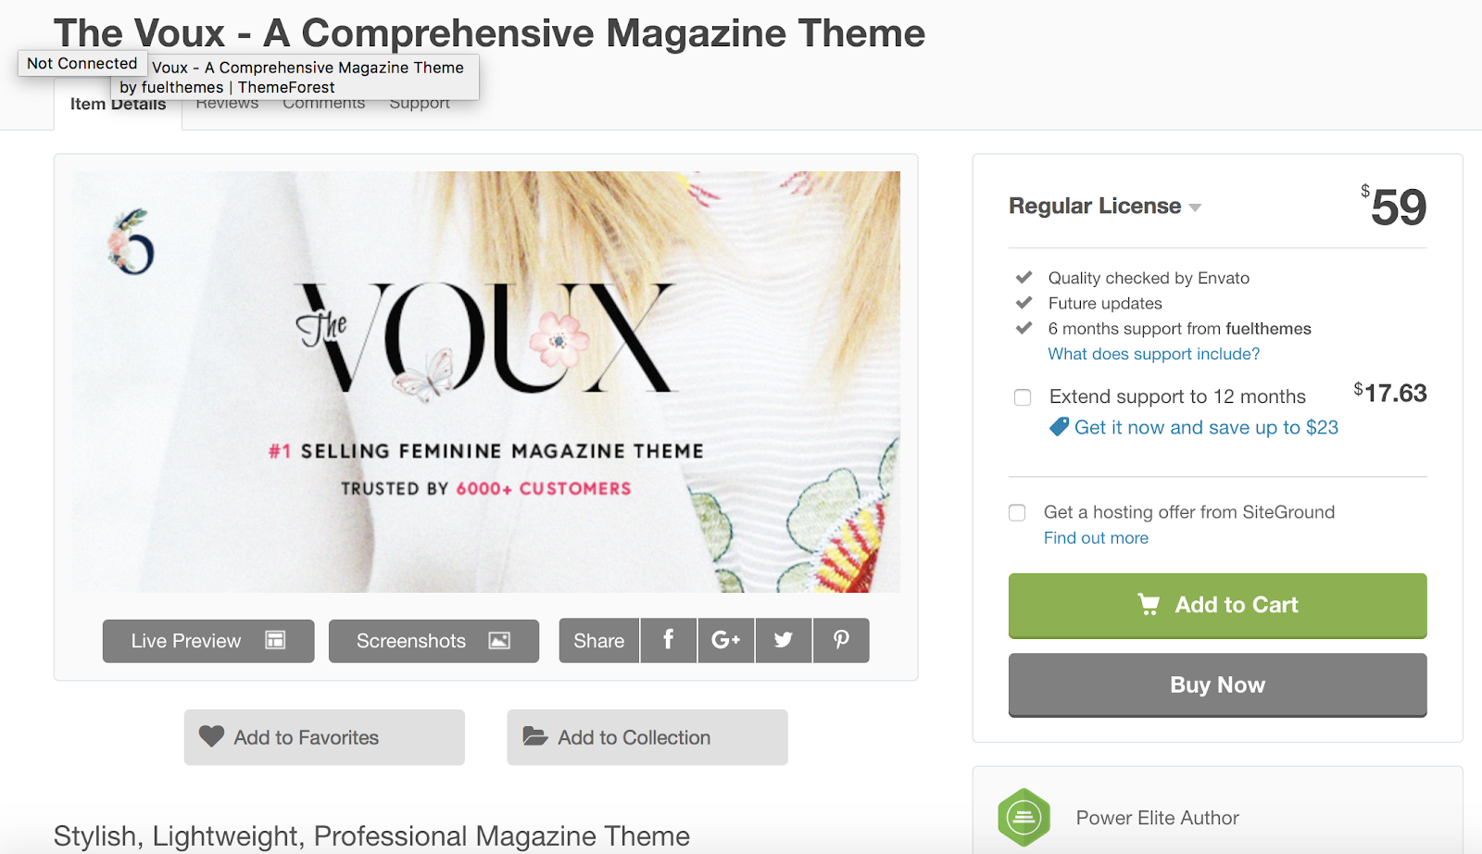The height and width of the screenshot is (854, 1482).
Task: Open the Reviews tab
Action: (x=227, y=103)
